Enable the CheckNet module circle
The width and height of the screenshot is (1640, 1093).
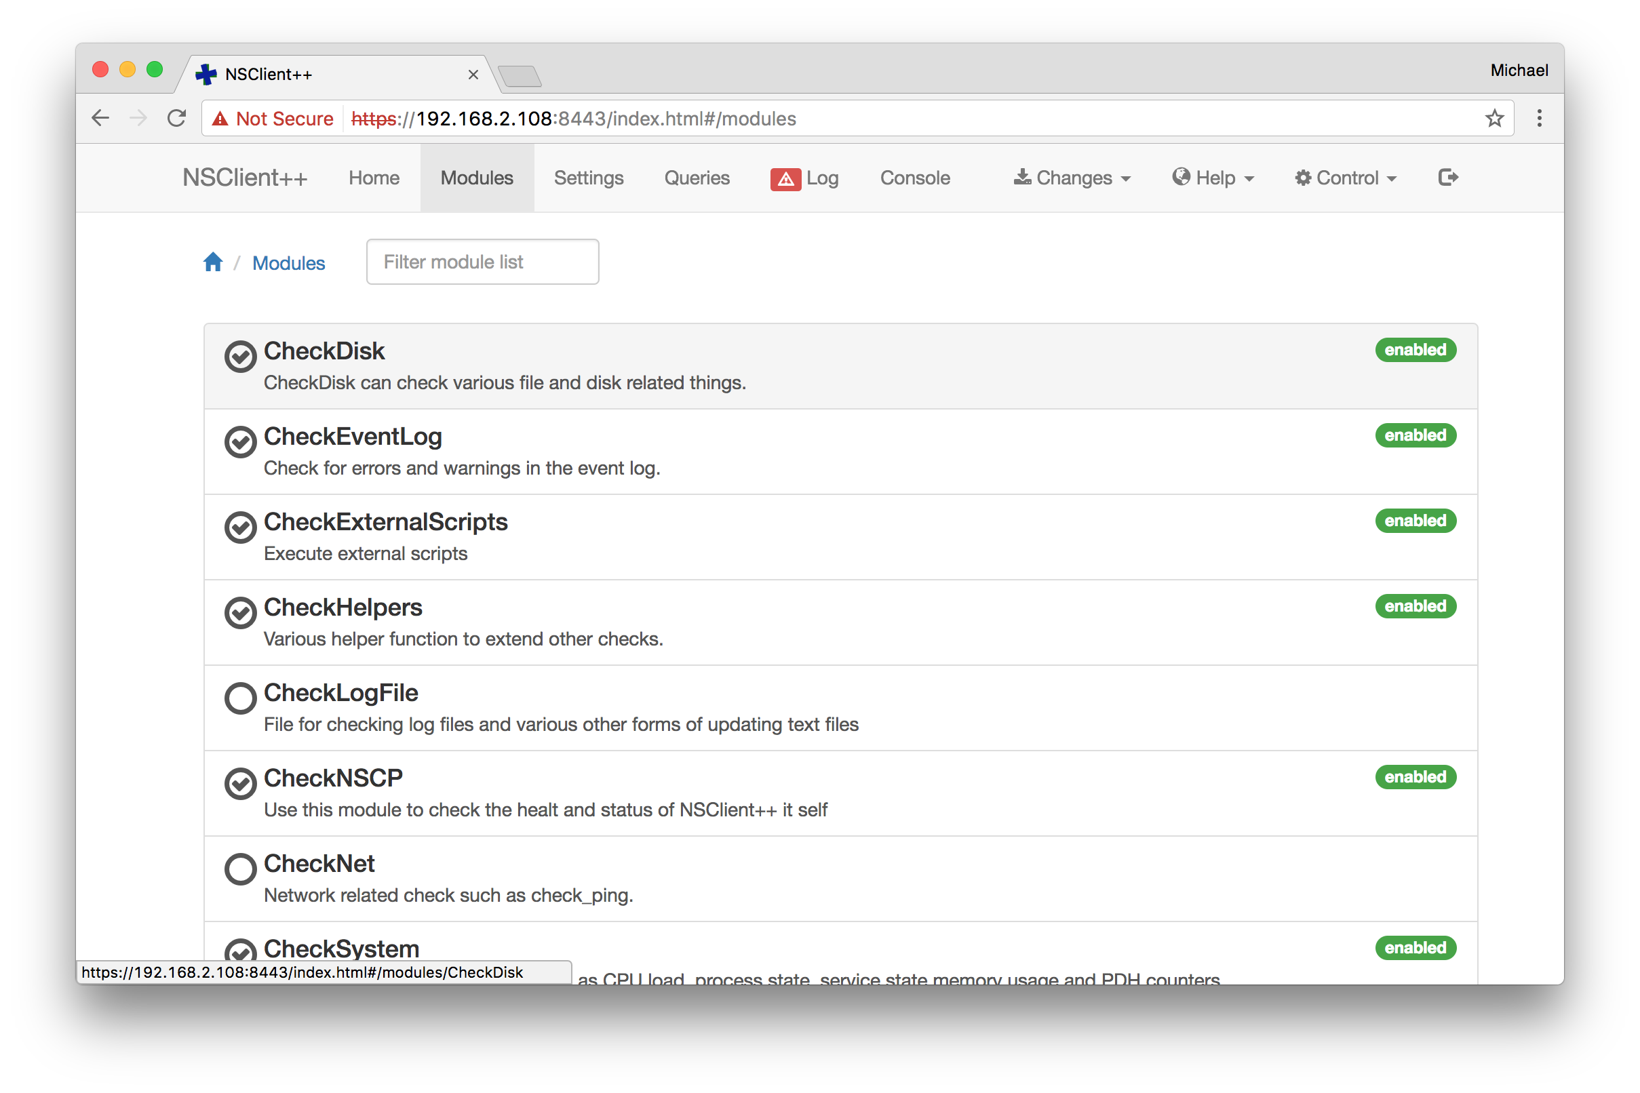point(241,869)
